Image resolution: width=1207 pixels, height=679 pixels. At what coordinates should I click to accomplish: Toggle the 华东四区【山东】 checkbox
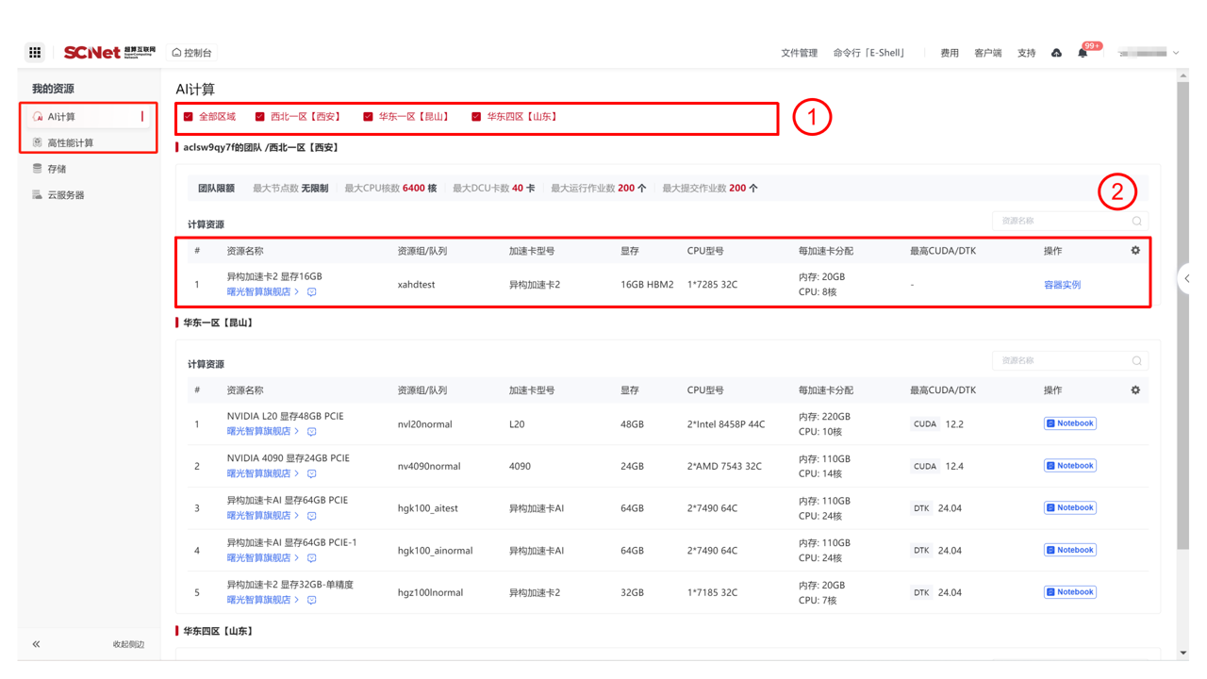[476, 117]
